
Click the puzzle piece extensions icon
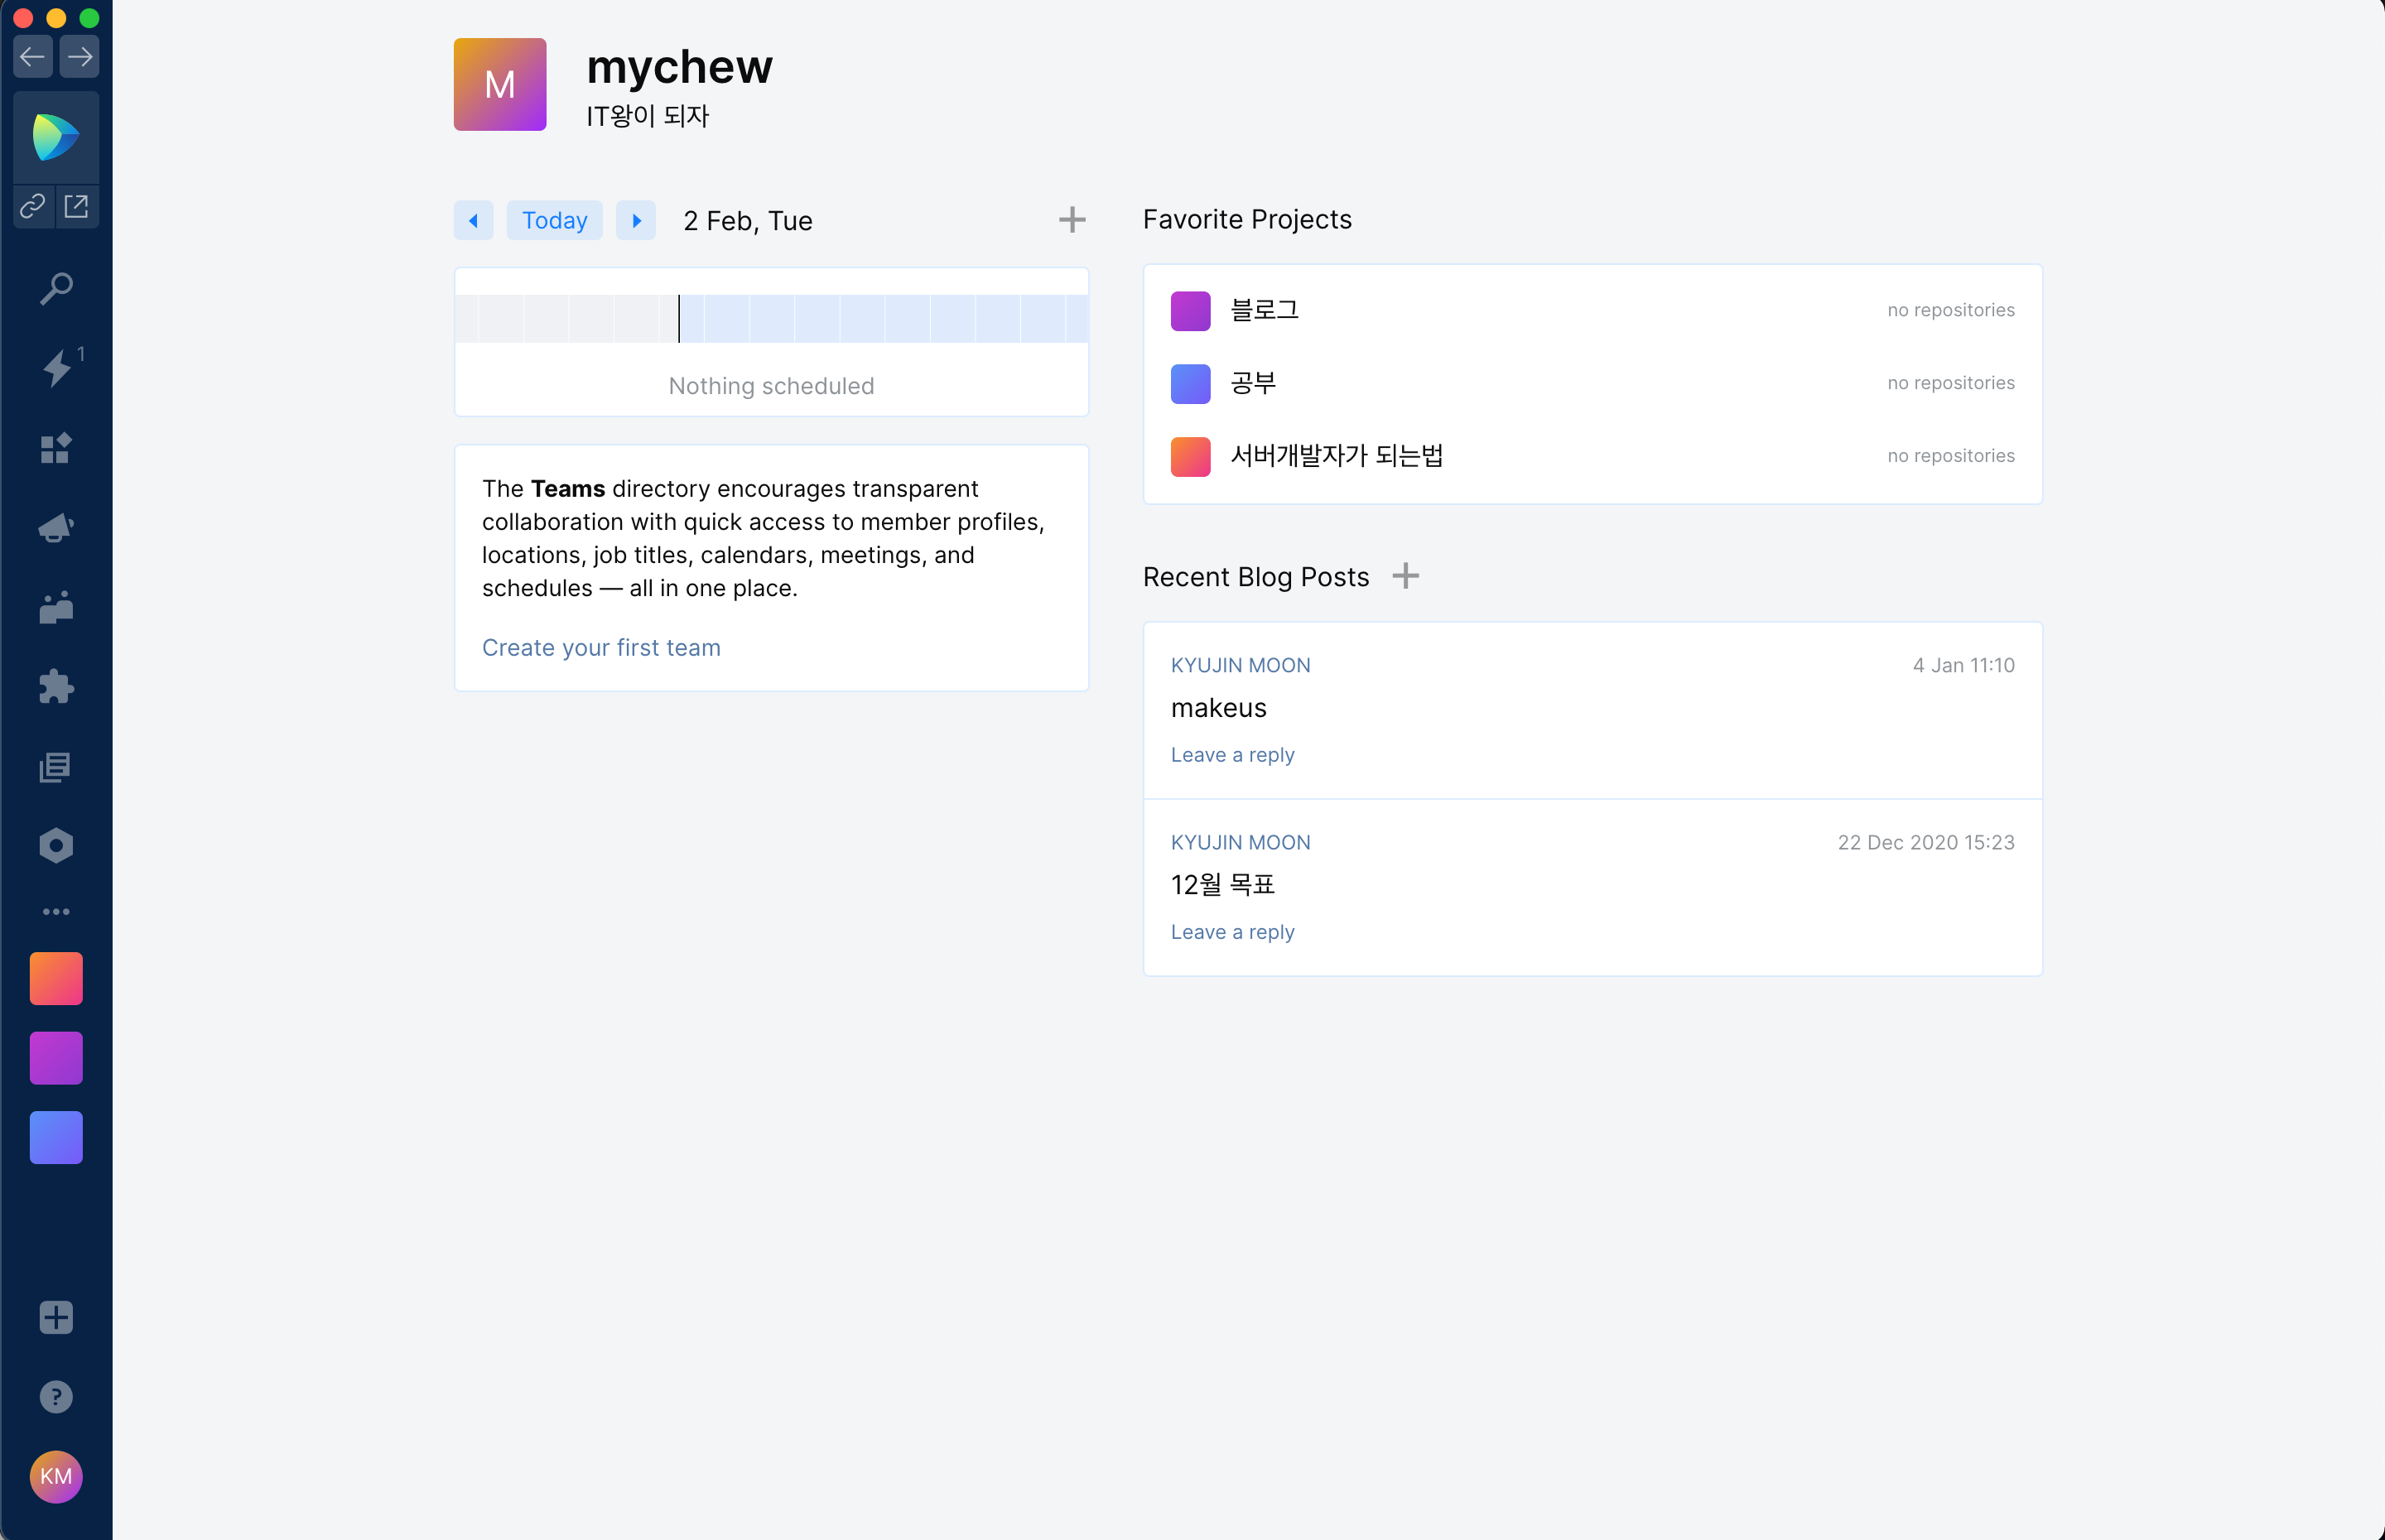click(x=56, y=686)
